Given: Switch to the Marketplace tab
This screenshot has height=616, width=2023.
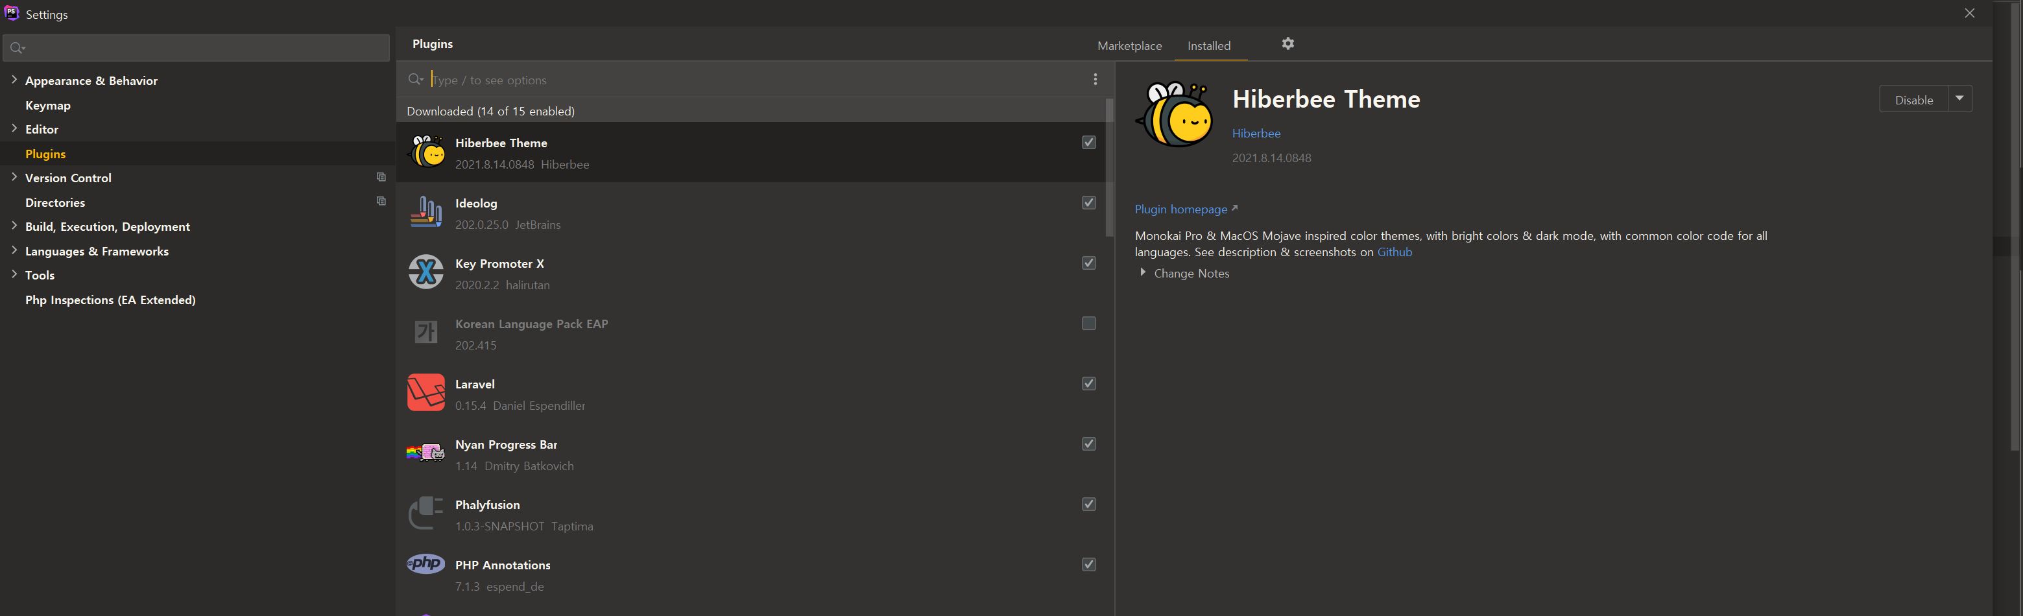Looking at the screenshot, I should (1129, 45).
